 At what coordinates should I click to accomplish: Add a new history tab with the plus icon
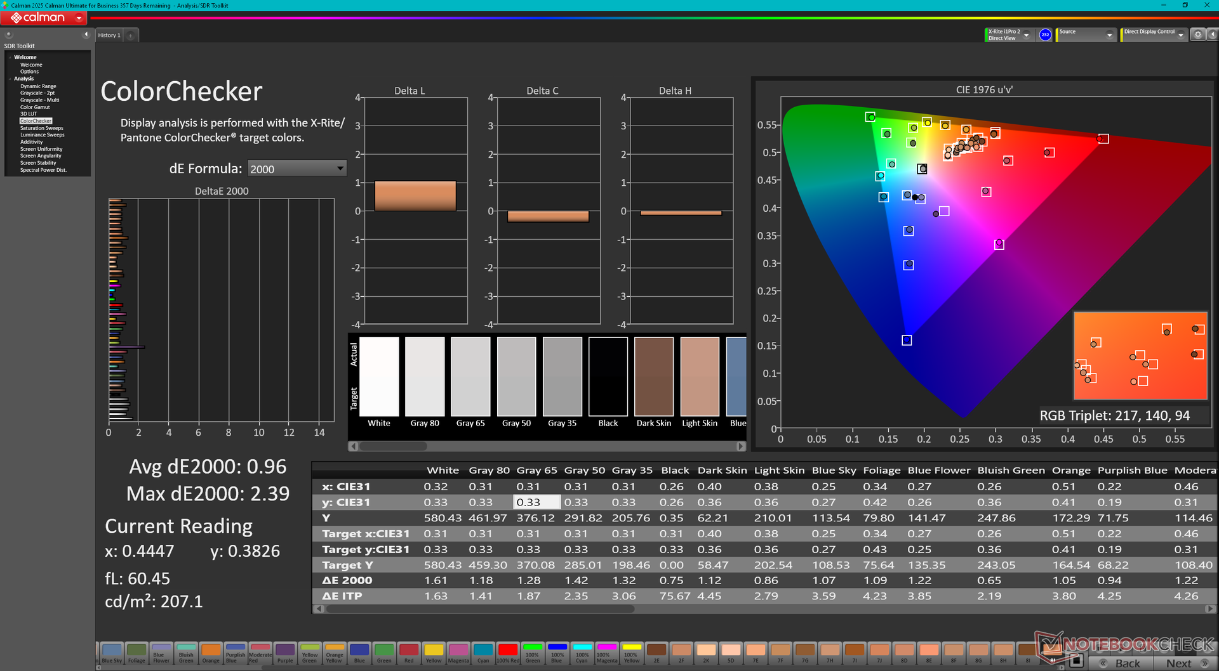[131, 36]
